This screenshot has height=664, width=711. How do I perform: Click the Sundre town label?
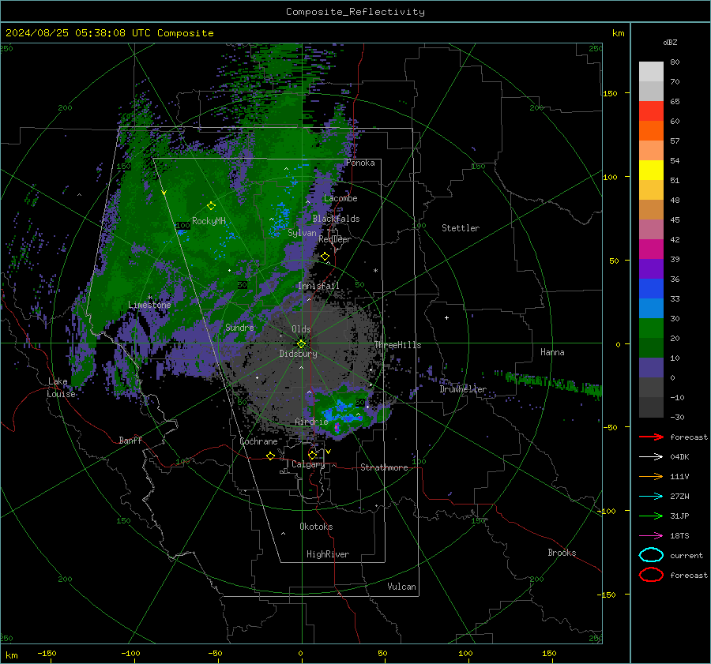[239, 327]
